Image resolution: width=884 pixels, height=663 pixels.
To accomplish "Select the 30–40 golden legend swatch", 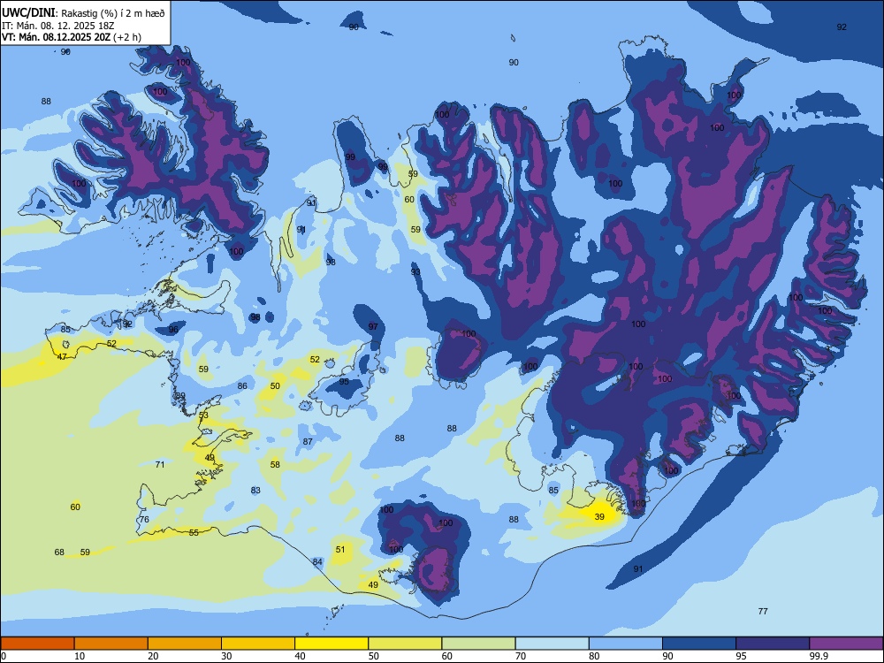I will coord(258,644).
